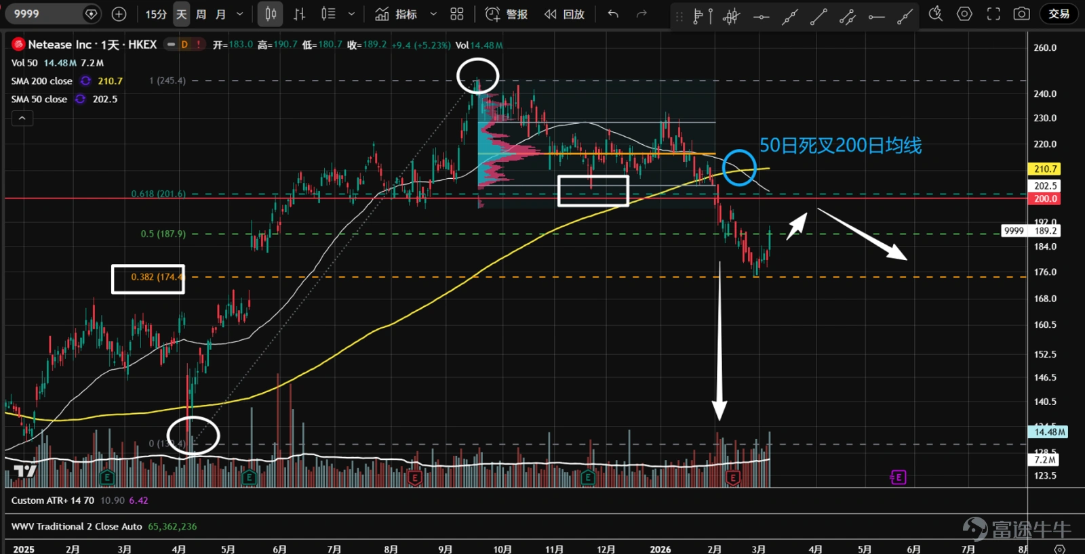
Task: Select the parallel channel drawing tool
Action: tap(848, 16)
